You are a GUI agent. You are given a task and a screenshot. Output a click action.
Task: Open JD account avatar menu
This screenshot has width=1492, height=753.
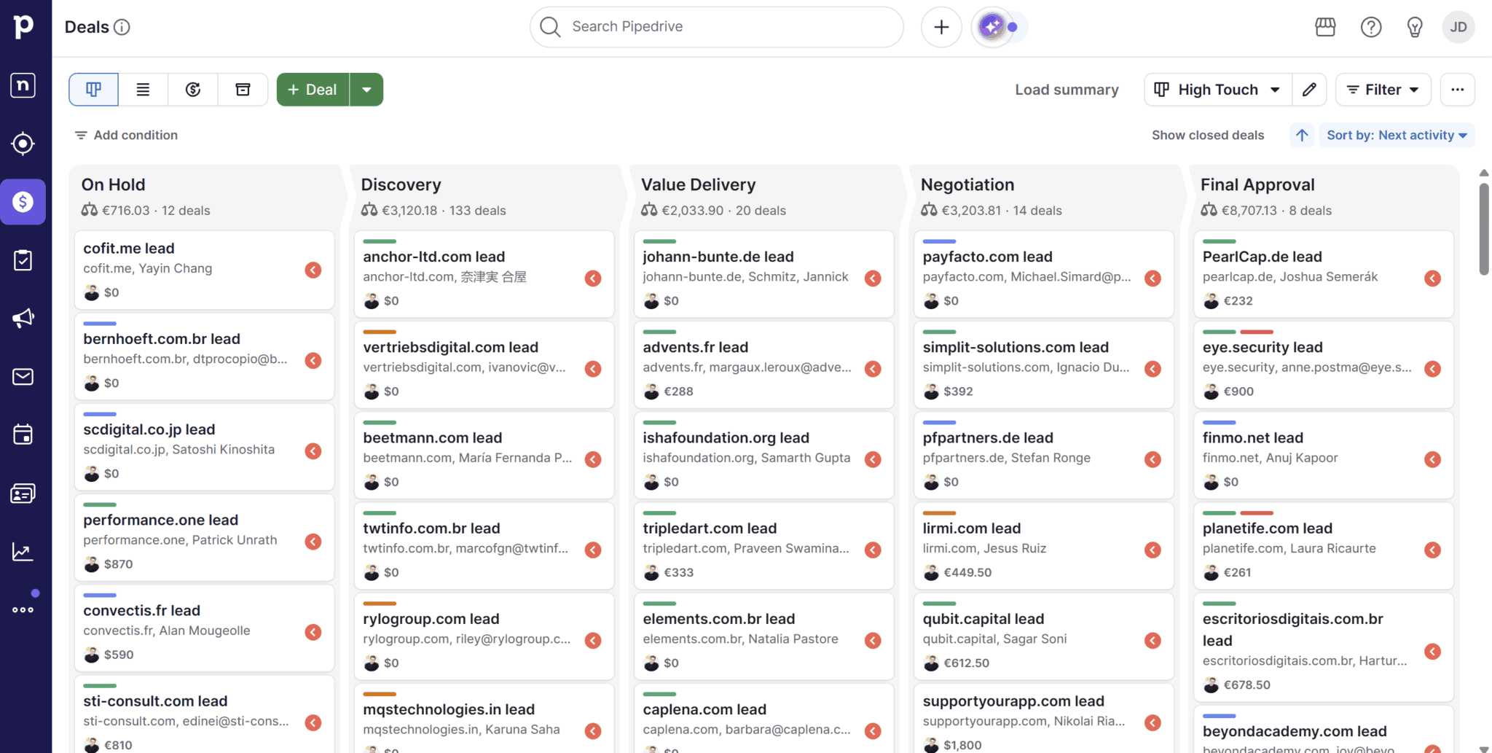pos(1458,27)
